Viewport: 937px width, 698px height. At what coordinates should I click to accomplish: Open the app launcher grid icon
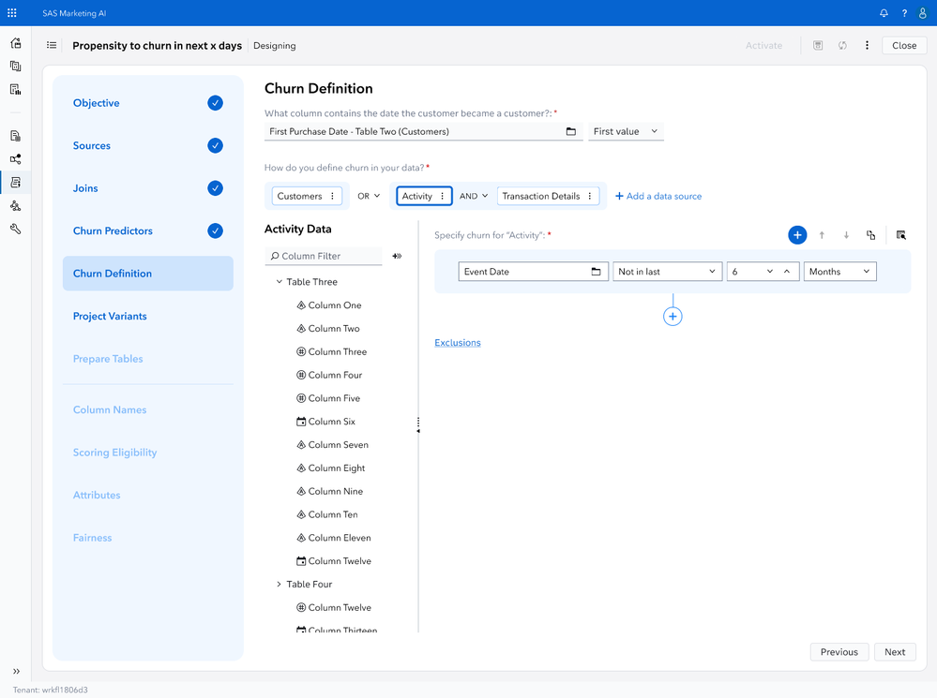point(12,13)
